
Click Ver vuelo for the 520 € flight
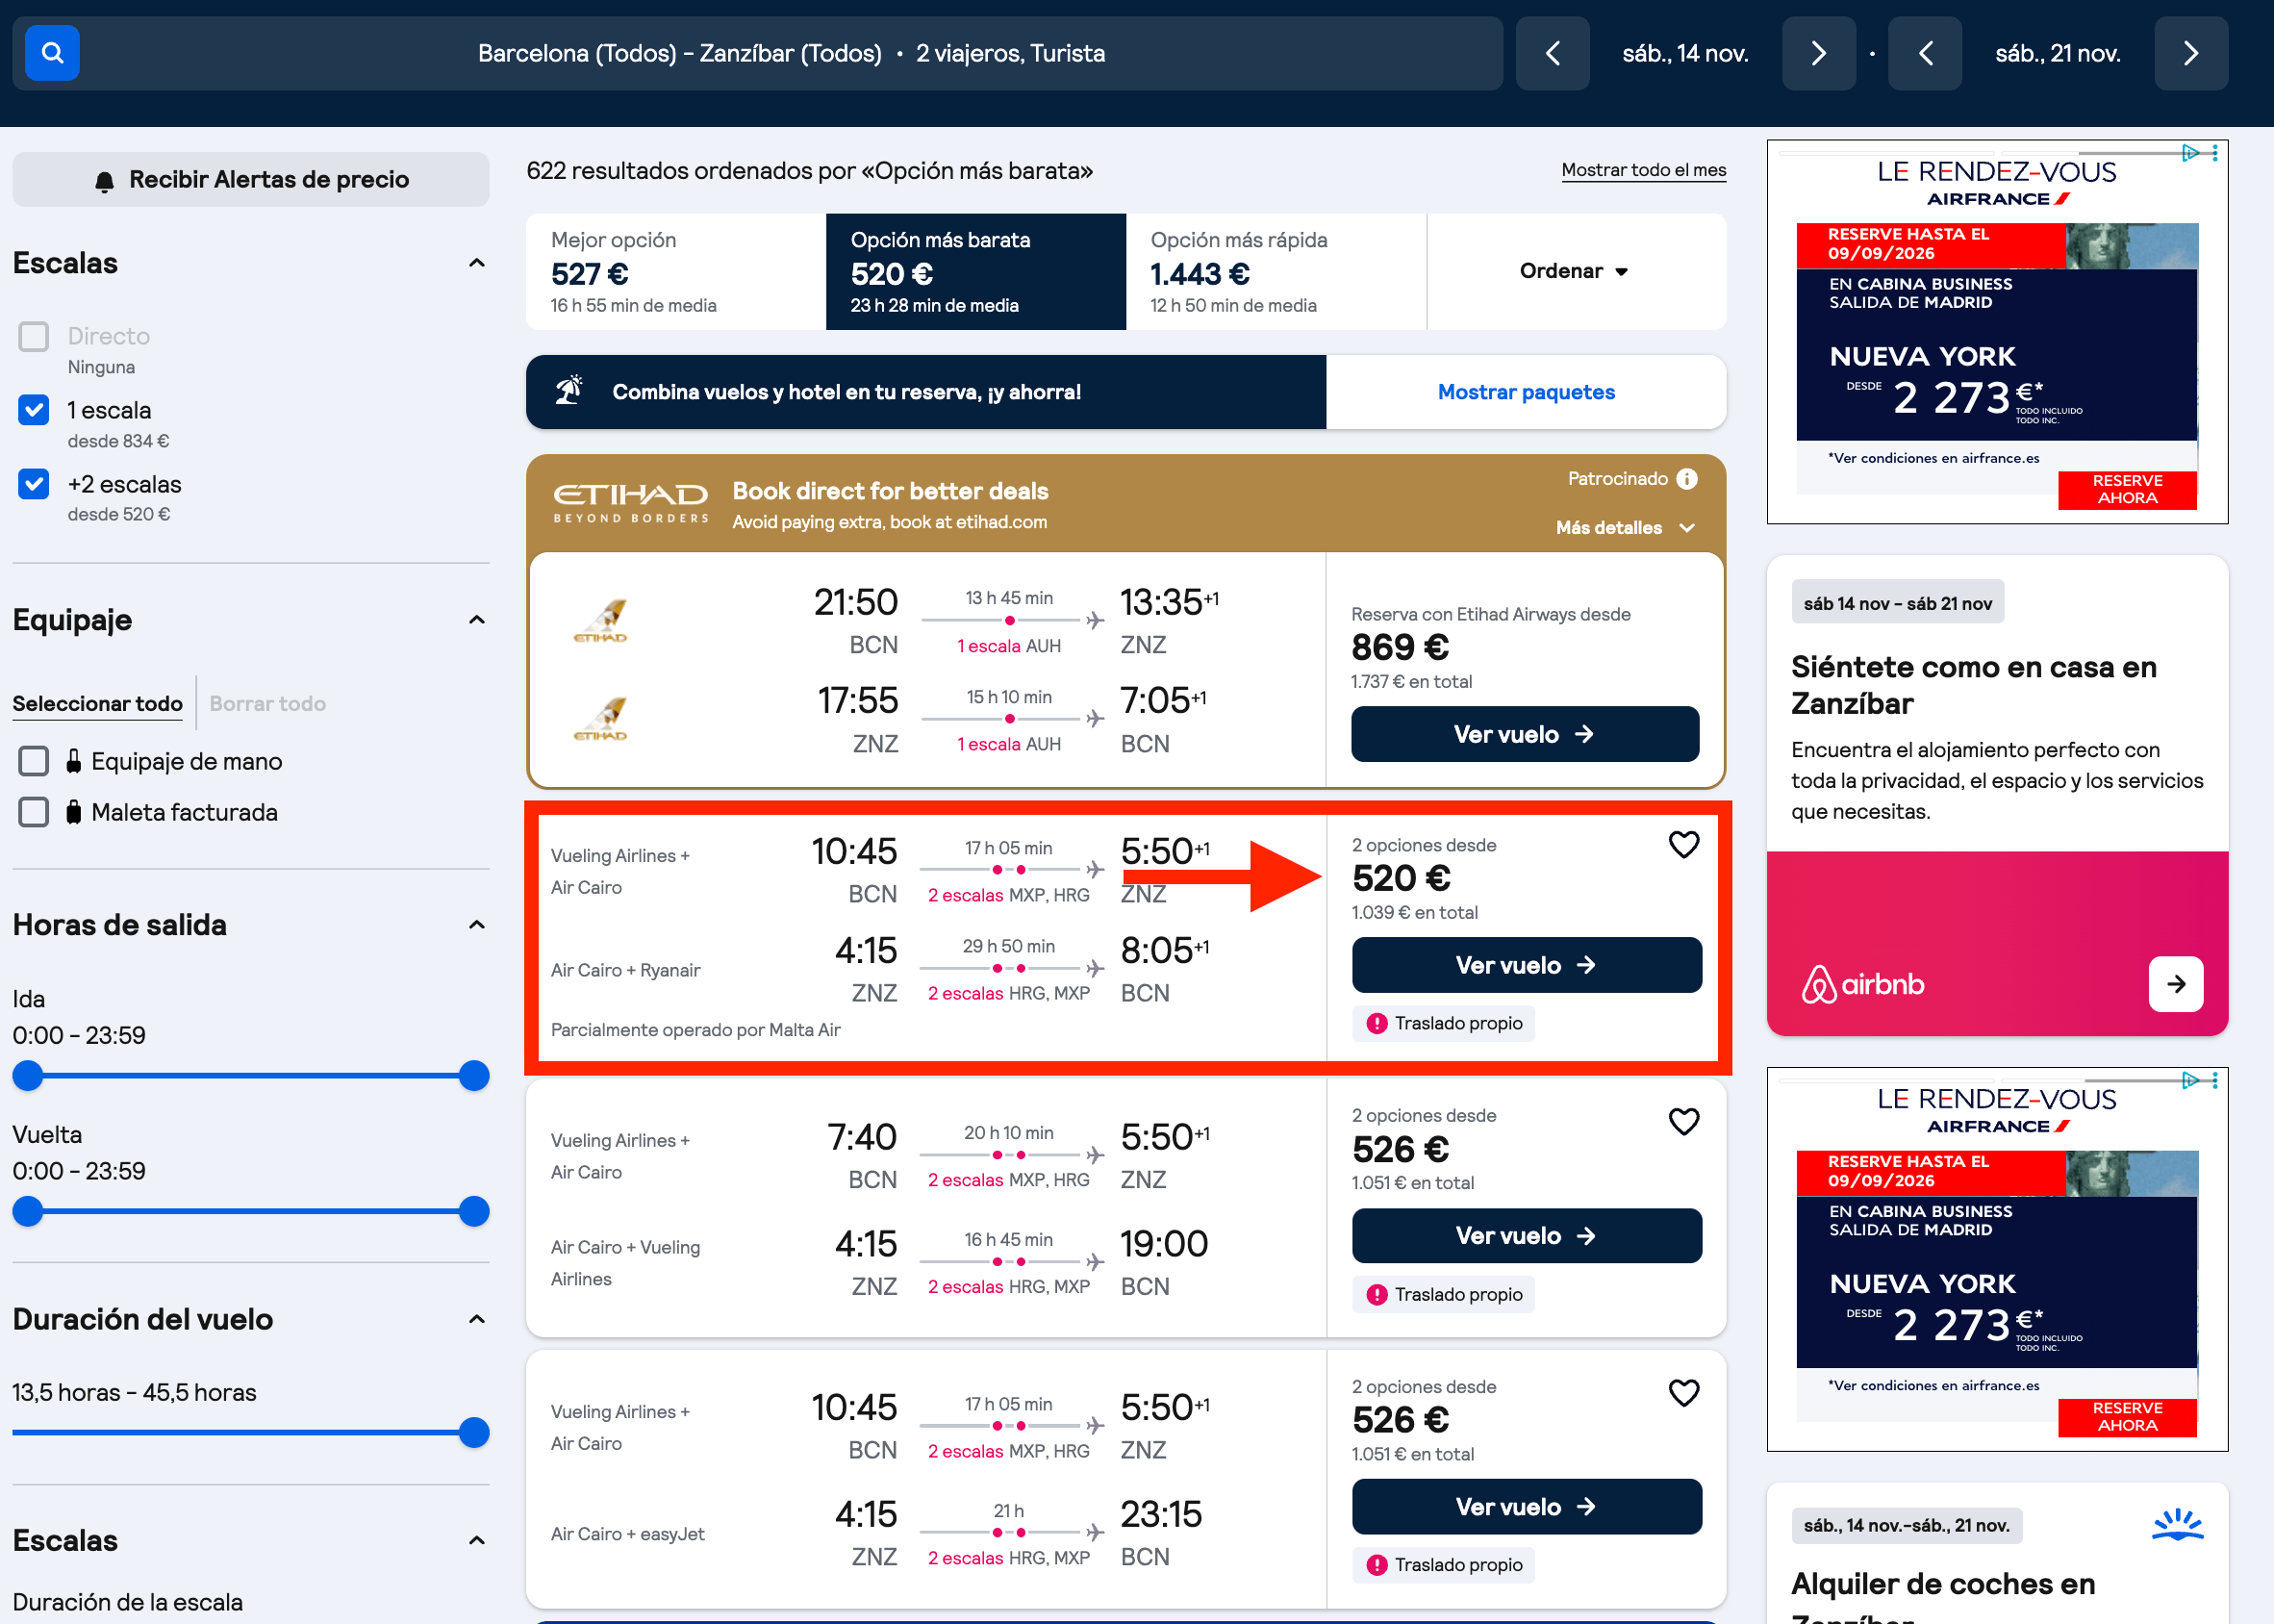click(1527, 965)
